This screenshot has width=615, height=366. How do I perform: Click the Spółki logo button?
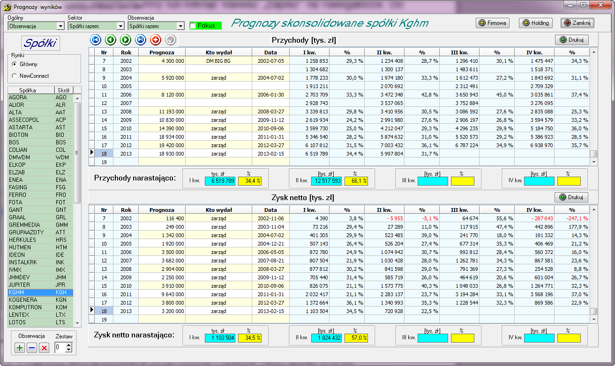(40, 43)
